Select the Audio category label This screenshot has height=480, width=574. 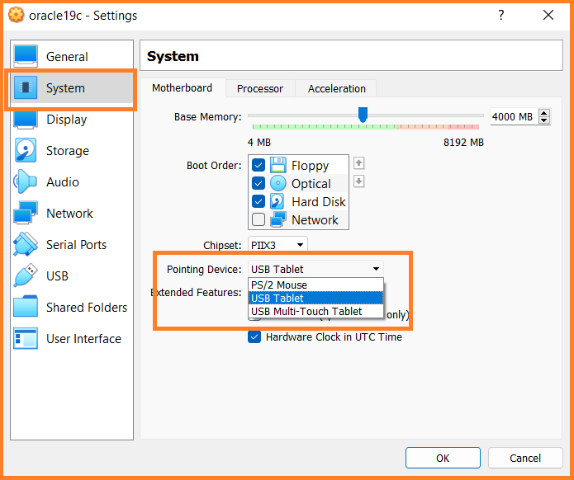click(63, 182)
